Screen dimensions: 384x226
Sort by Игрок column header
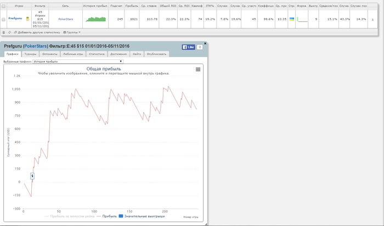pos(19,6)
